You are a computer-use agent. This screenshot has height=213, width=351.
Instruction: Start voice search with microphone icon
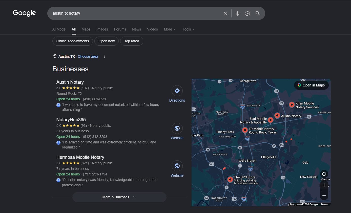(237, 13)
